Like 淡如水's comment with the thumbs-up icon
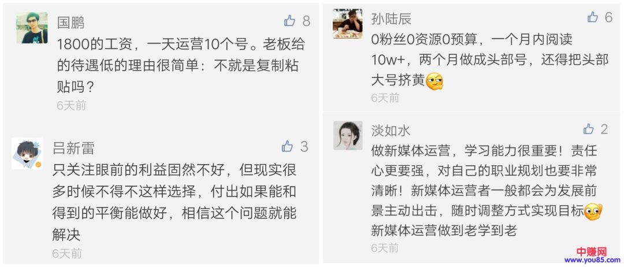The height and width of the screenshot is (267, 624). coord(589,129)
